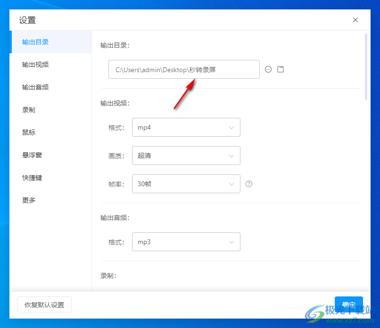The image size is (380, 328).
Task: Switch to the 输出视频 sidebar tab
Action: click(50, 65)
